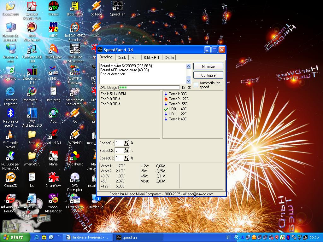The width and height of the screenshot is (323, 242).
Task: Click the Speed02 spinner arrows
Action: coord(126,150)
